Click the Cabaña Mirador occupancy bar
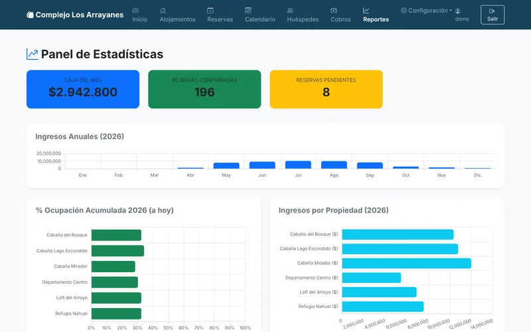 114,266
